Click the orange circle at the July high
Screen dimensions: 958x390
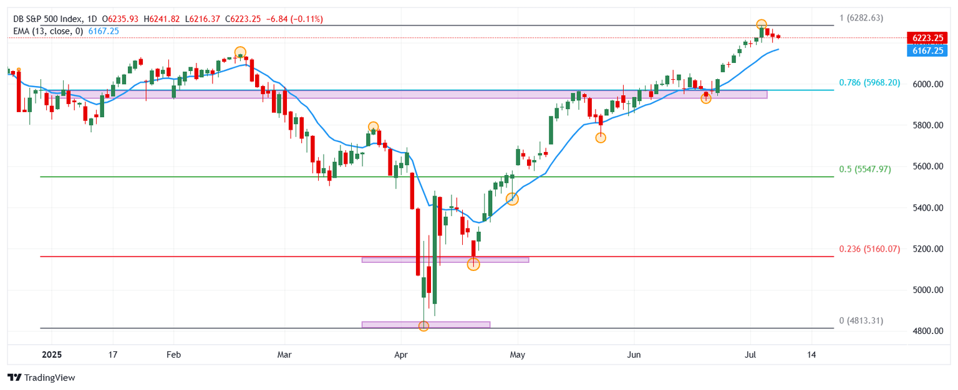tap(762, 25)
